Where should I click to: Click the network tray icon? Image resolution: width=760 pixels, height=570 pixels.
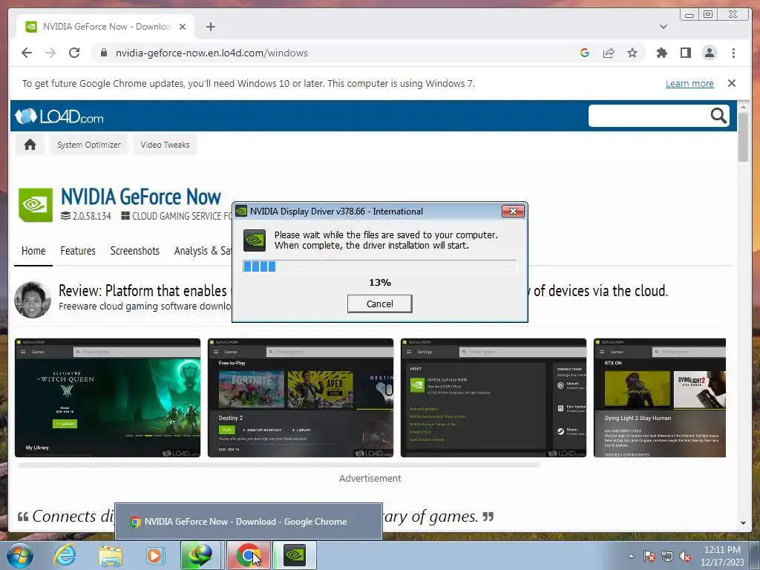pyautogui.click(x=667, y=556)
